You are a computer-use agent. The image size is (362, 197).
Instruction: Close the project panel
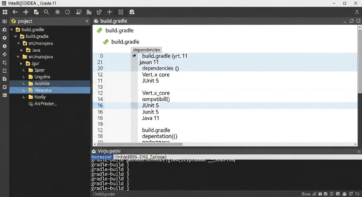coord(87,21)
